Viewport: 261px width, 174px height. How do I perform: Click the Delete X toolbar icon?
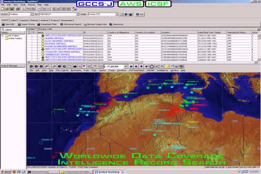(x=48, y=9)
